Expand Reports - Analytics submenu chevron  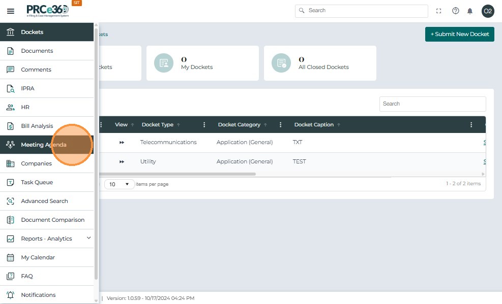[88, 238]
